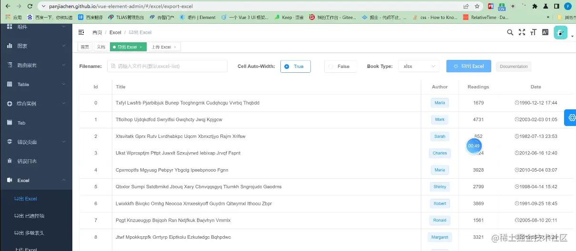The height and width of the screenshot is (251, 576).
Task: Click the Shirley author tag
Action: 439,187
